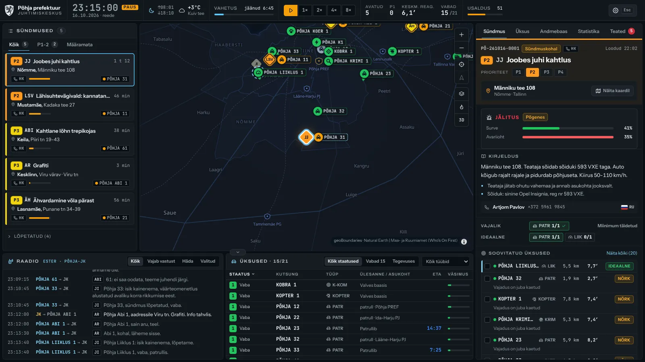The width and height of the screenshot is (645, 362).
Task: Open Kõik tüübid unit type dropdown
Action: (446, 261)
